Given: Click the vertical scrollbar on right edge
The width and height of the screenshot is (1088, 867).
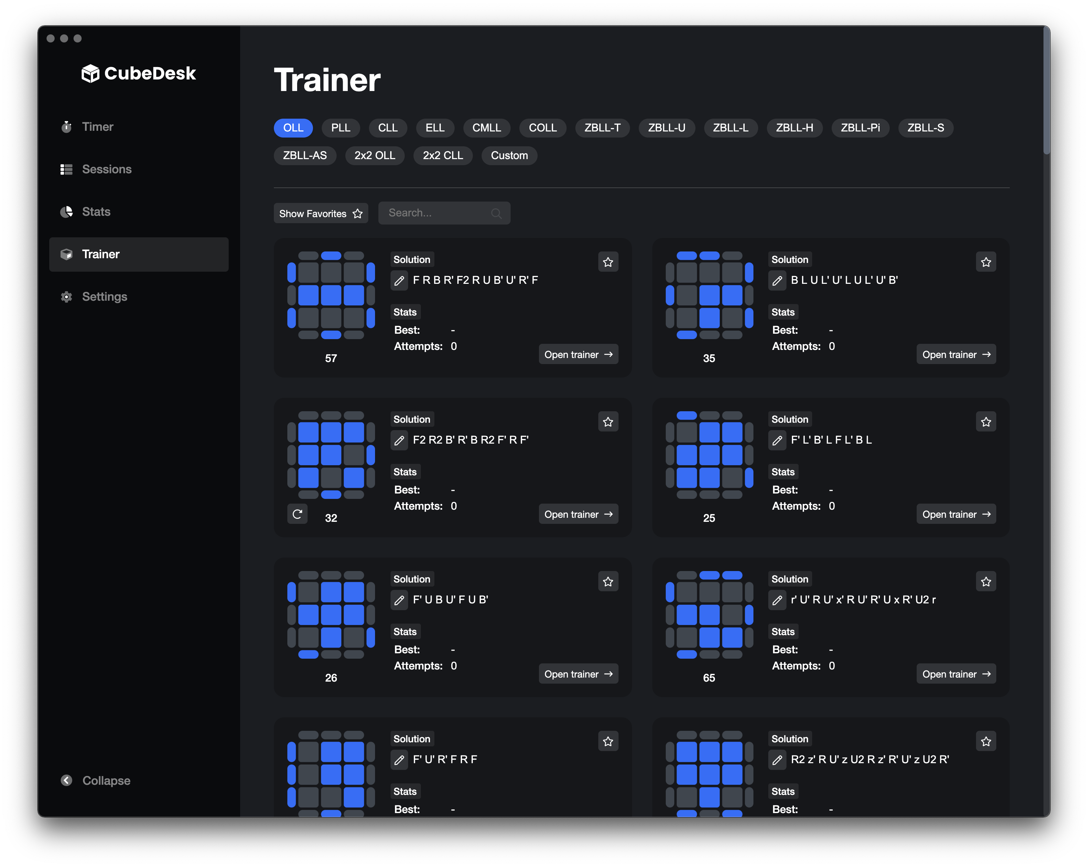Looking at the screenshot, I should point(1046,91).
